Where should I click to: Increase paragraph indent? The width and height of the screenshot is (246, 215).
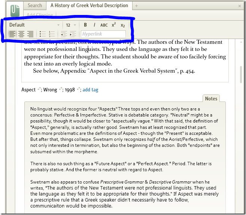coord(73,34)
